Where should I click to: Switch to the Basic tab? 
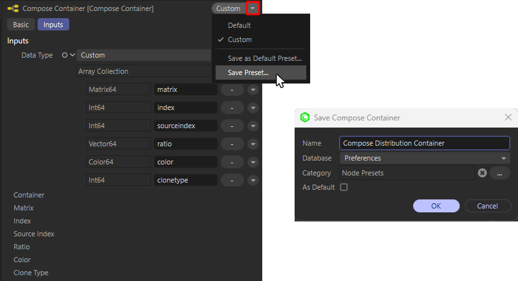click(x=20, y=25)
